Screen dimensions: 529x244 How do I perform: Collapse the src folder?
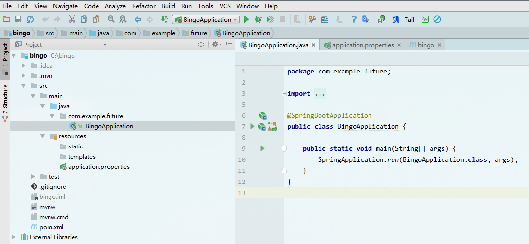(23, 85)
